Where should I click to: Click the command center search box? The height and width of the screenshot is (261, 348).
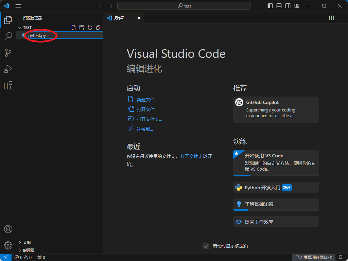184,6
